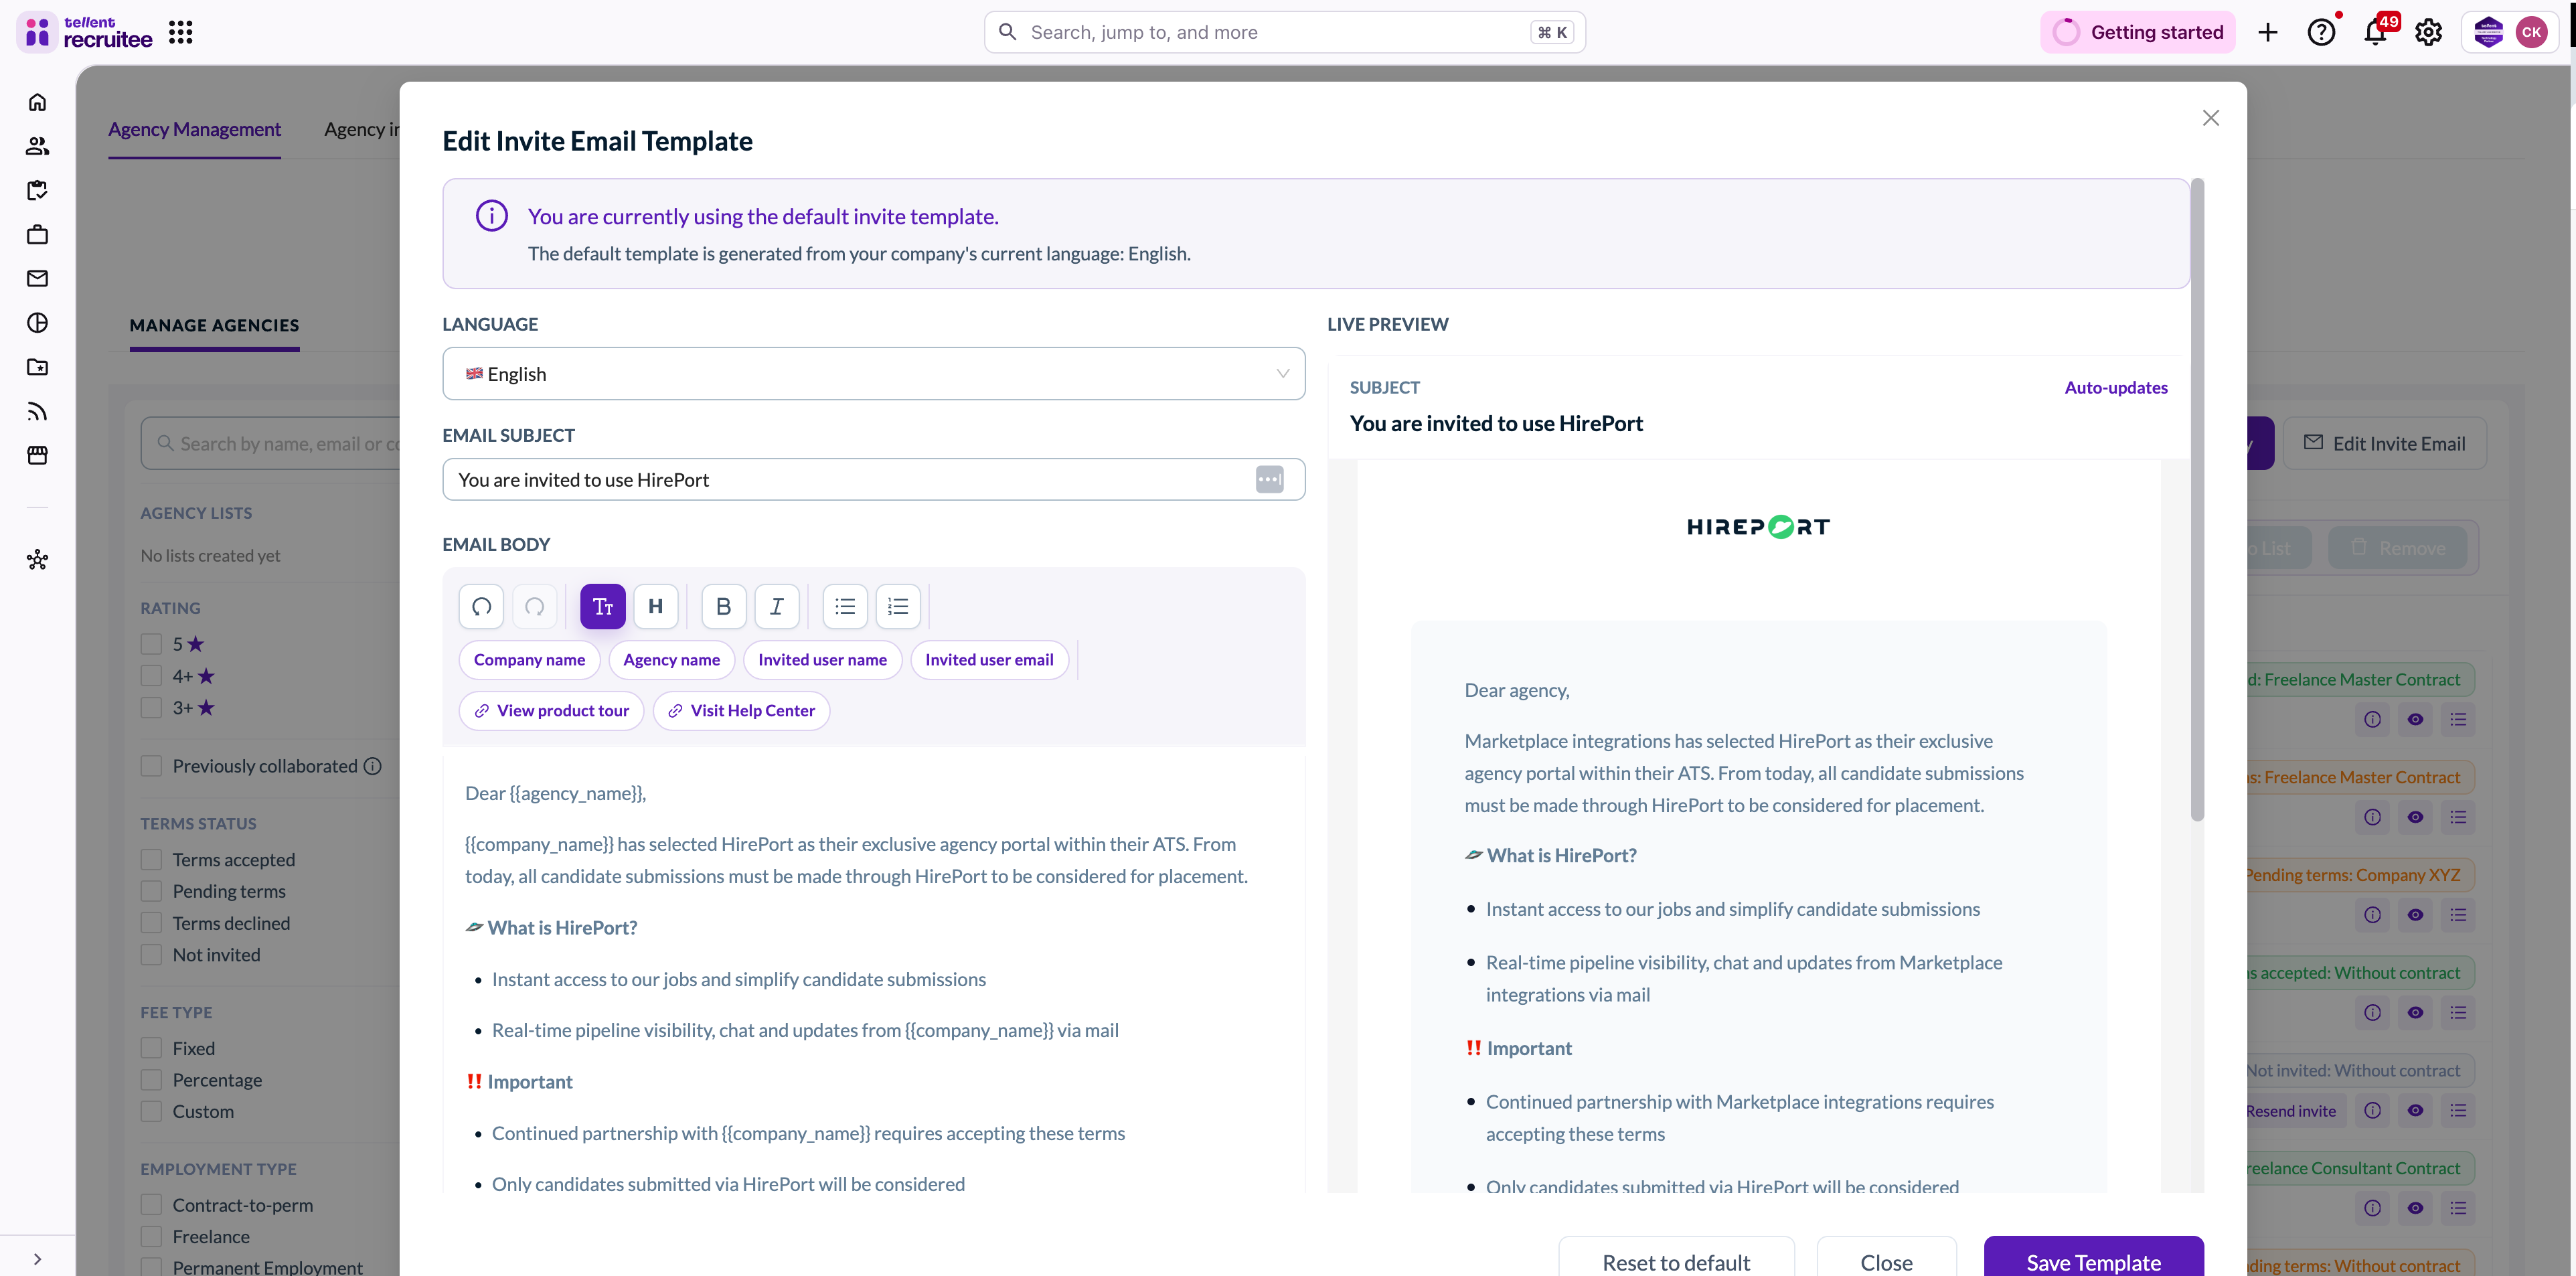The height and width of the screenshot is (1276, 2576).
Task: Open the Tasks checklist sidebar icon
Action: (x=37, y=190)
